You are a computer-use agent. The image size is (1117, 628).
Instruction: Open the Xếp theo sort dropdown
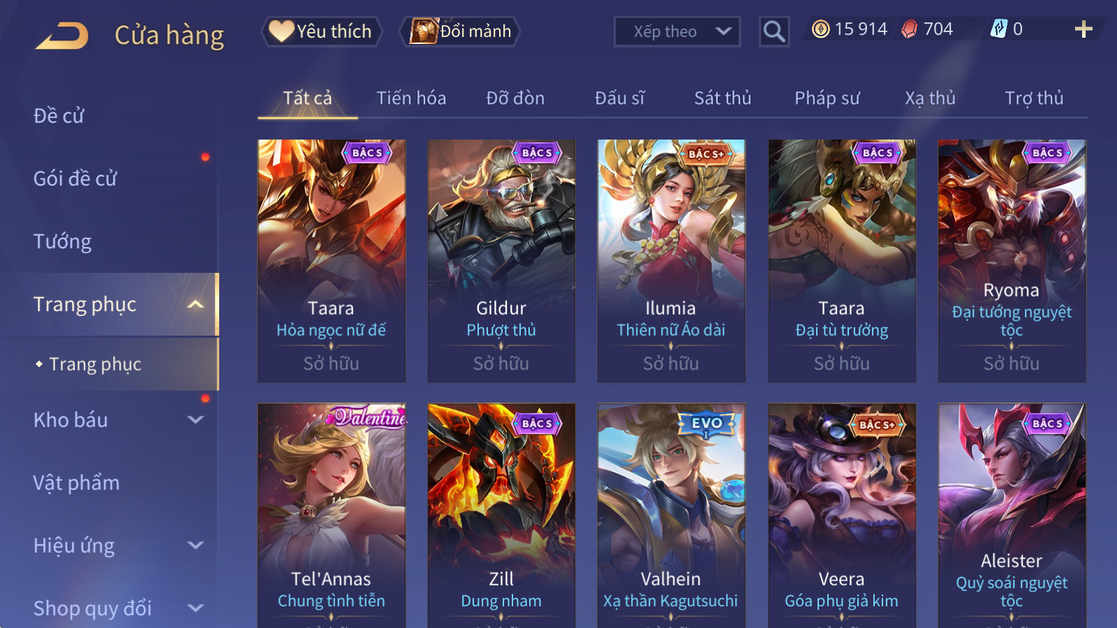[677, 31]
